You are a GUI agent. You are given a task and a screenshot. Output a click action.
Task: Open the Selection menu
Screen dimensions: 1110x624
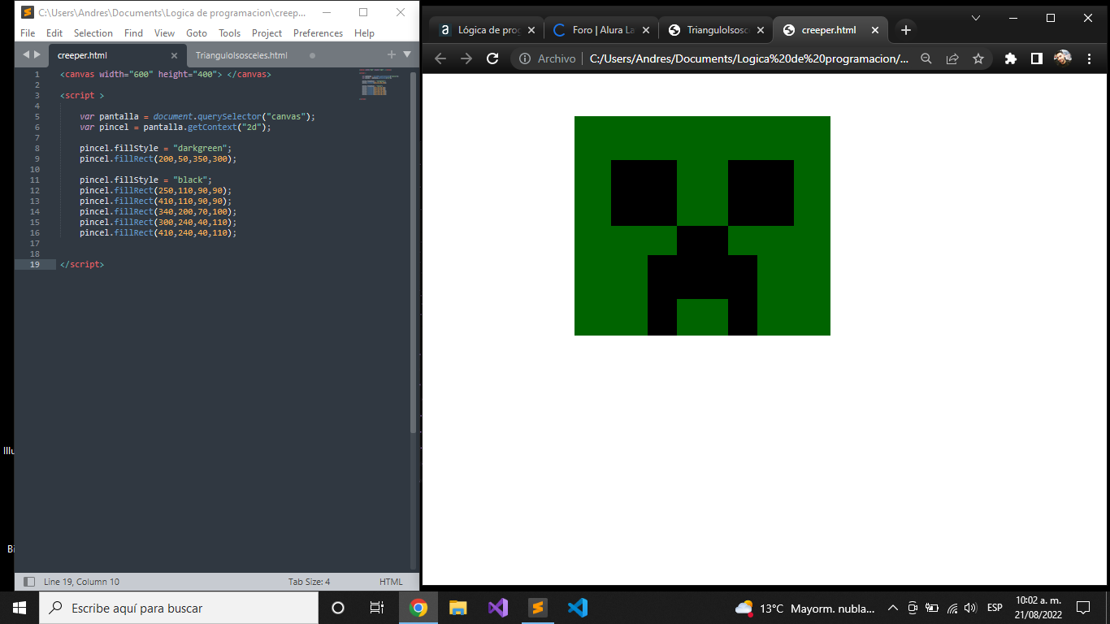click(93, 33)
